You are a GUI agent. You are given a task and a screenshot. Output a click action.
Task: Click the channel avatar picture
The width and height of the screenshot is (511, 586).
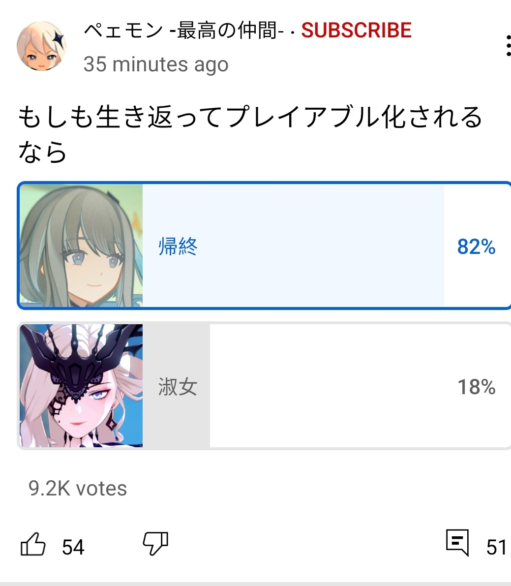tap(41, 46)
